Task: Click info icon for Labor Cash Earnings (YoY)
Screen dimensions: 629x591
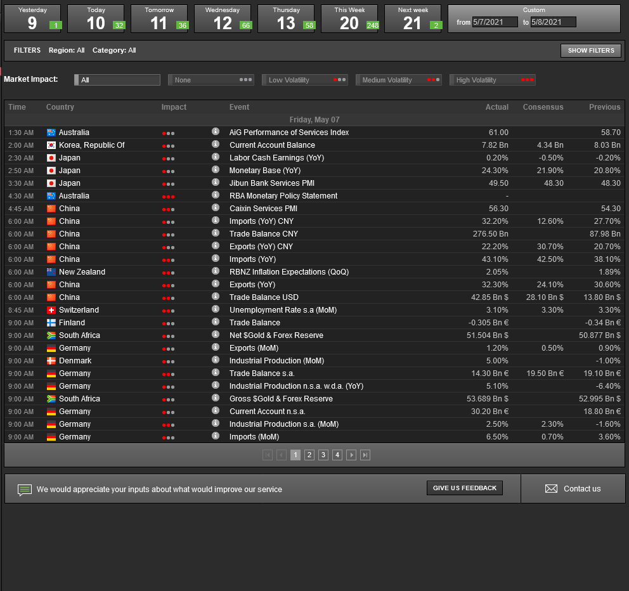Action: pos(216,157)
